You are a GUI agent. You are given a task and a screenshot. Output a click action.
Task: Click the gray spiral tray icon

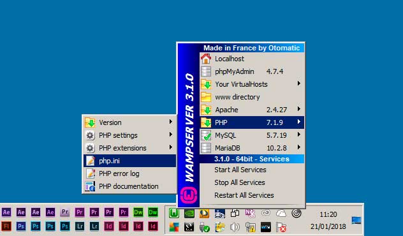pyautogui.click(x=297, y=214)
